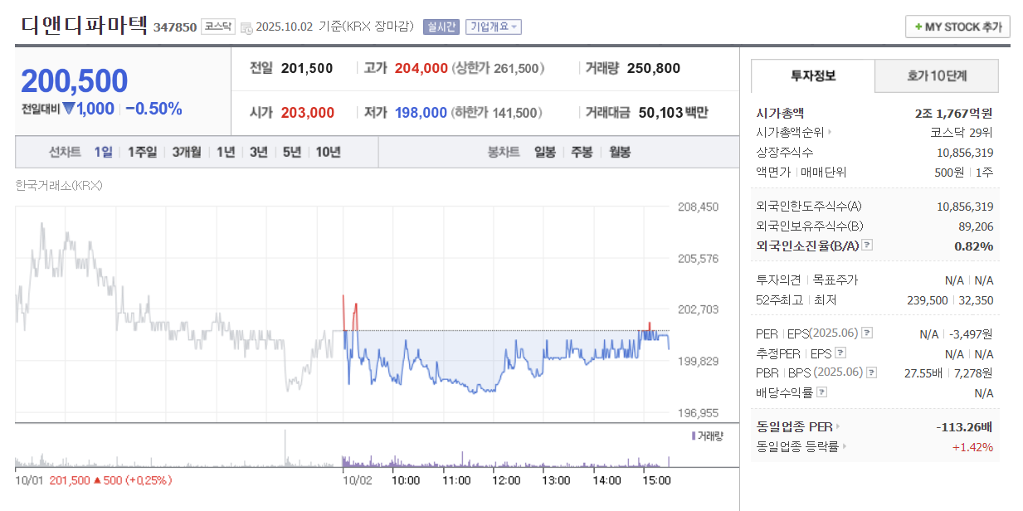This screenshot has width=1023, height=511.
Task: Open the help icon beside 배당수익률
Action: pyautogui.click(x=821, y=392)
